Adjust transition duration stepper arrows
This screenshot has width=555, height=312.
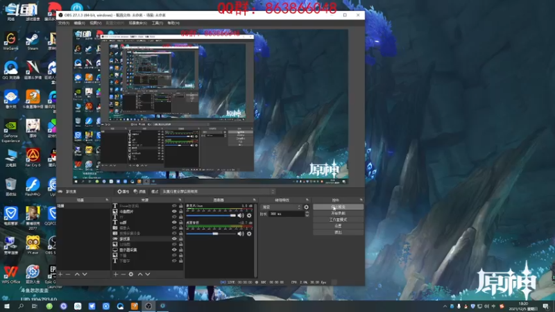point(307,214)
